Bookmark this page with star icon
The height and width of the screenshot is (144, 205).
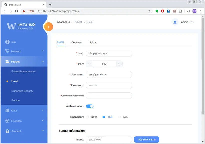(x=149, y=11)
